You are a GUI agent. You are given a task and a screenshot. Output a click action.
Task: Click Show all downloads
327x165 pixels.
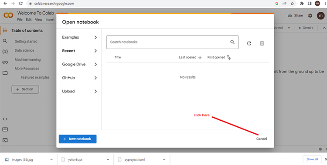coord(312,159)
